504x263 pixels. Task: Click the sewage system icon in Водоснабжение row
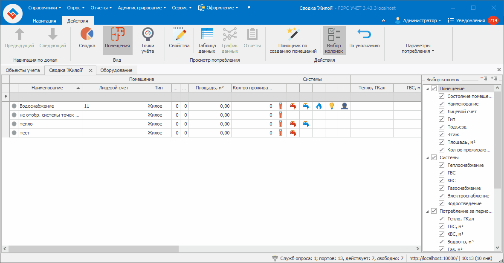(344, 106)
